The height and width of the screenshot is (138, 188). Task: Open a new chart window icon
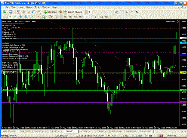(x=5, y=12)
